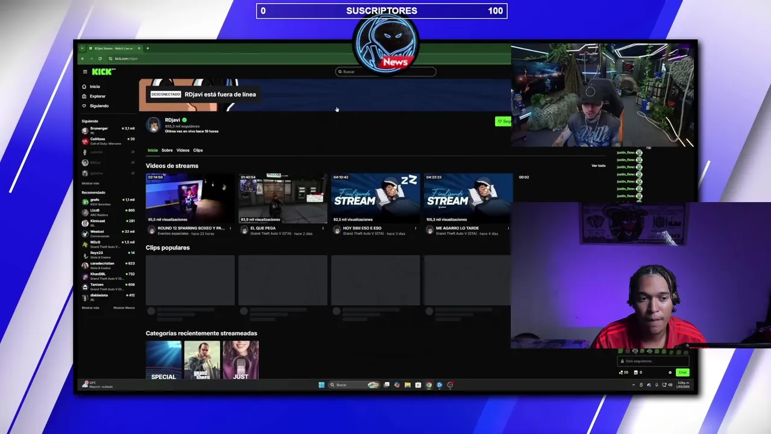Open diabladota channel in Recomendado list
This screenshot has width=771, height=434.
[x=108, y=297]
